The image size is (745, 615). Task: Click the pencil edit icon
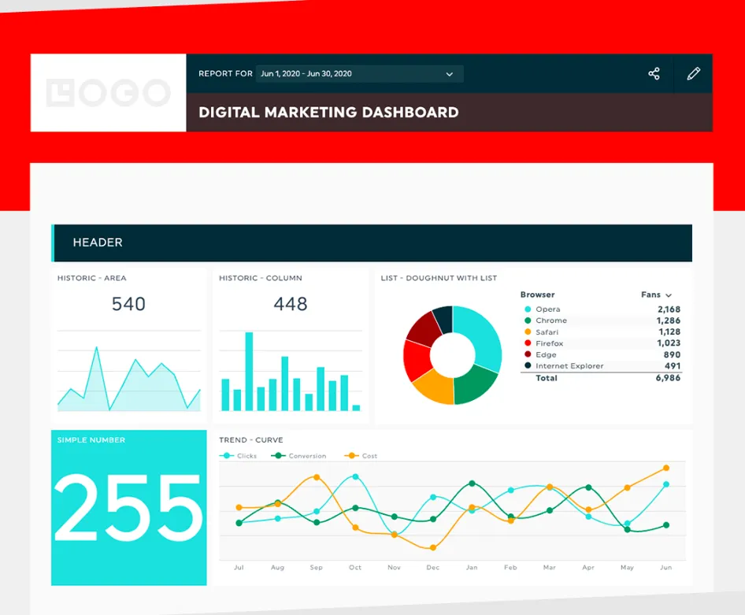coord(693,73)
